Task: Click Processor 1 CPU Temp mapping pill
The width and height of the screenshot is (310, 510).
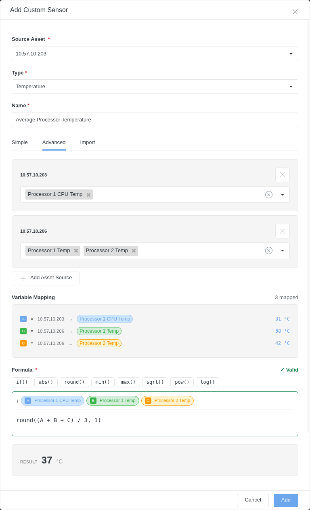Action: point(105,319)
